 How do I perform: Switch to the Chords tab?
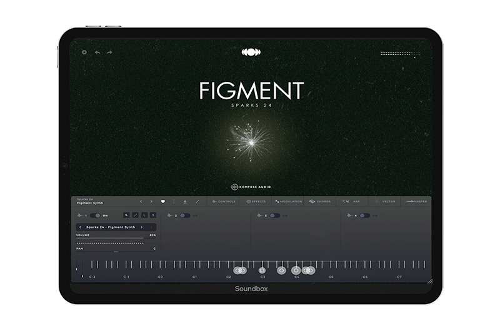320,201
